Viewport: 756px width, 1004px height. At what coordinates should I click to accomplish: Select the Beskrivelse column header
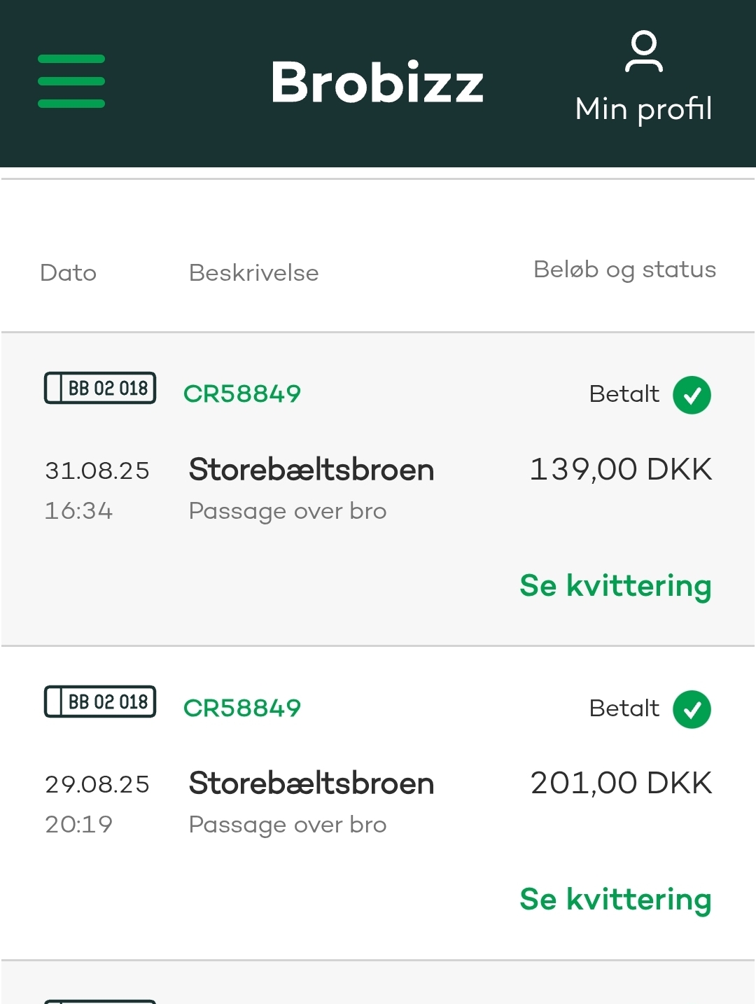click(254, 273)
